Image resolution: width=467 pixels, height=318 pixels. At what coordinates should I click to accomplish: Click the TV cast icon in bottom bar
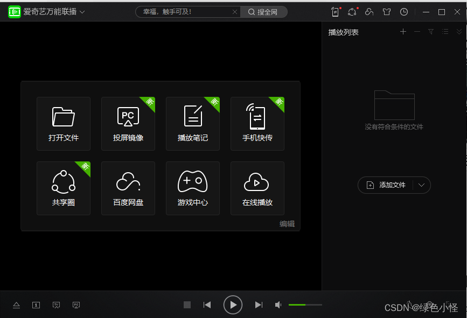click(56, 305)
